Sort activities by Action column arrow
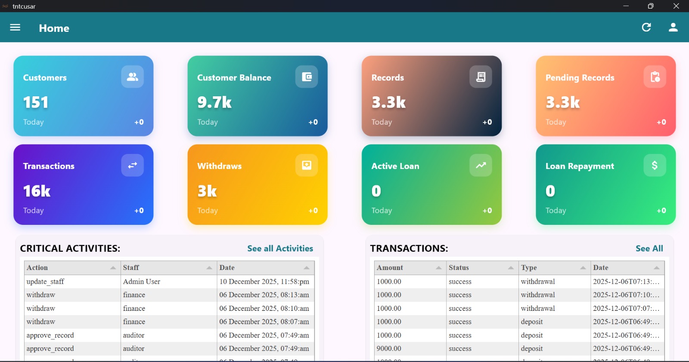The image size is (689, 362). 113,268
